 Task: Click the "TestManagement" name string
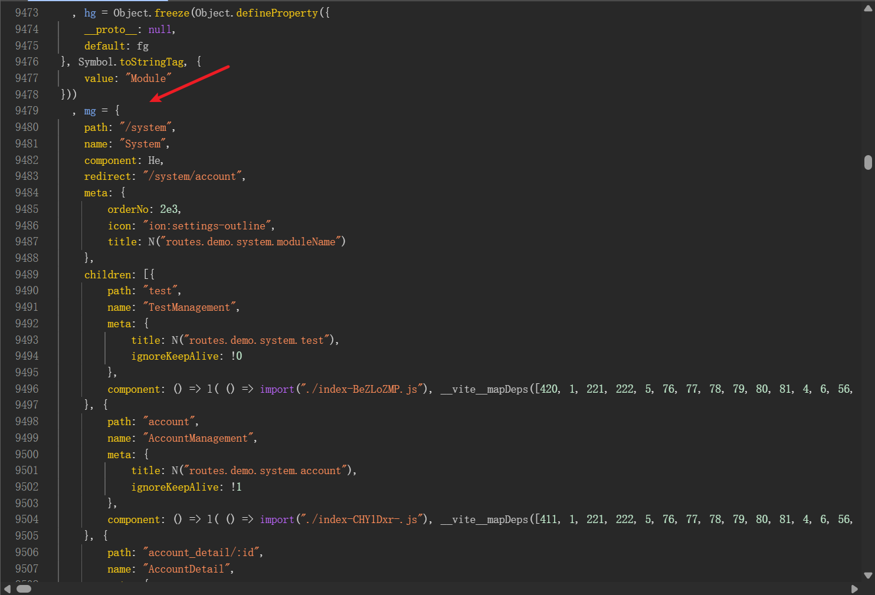(x=189, y=307)
